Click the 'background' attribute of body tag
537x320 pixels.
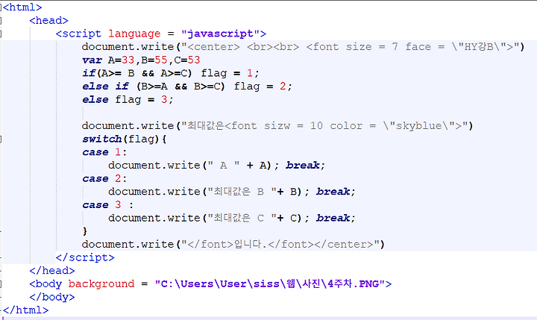click(x=101, y=284)
